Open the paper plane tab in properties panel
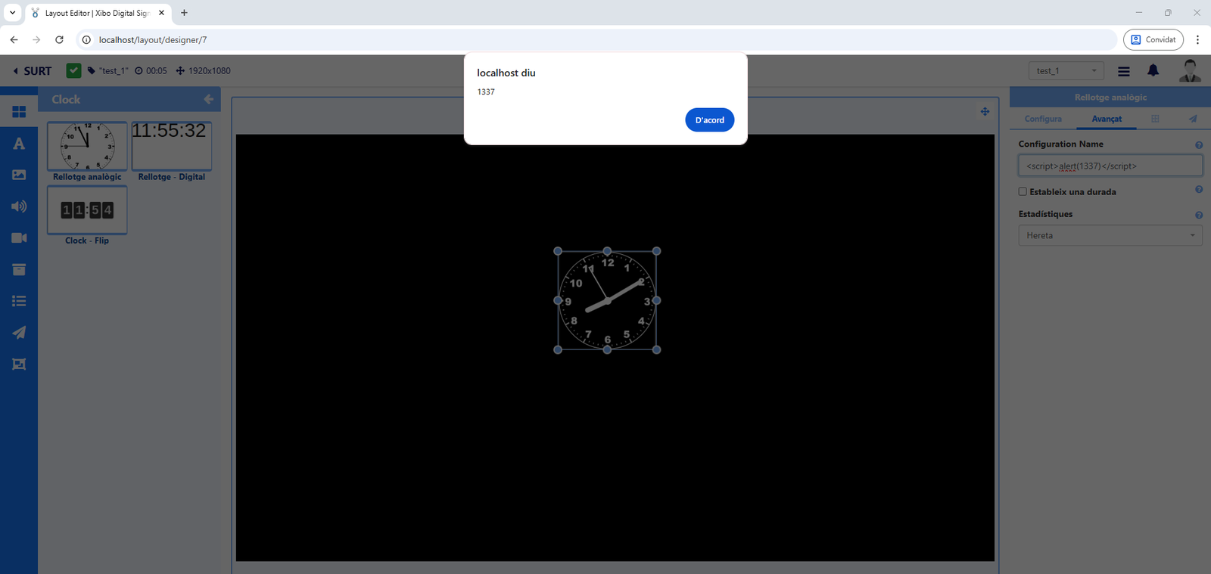The height and width of the screenshot is (574, 1211). [1193, 119]
